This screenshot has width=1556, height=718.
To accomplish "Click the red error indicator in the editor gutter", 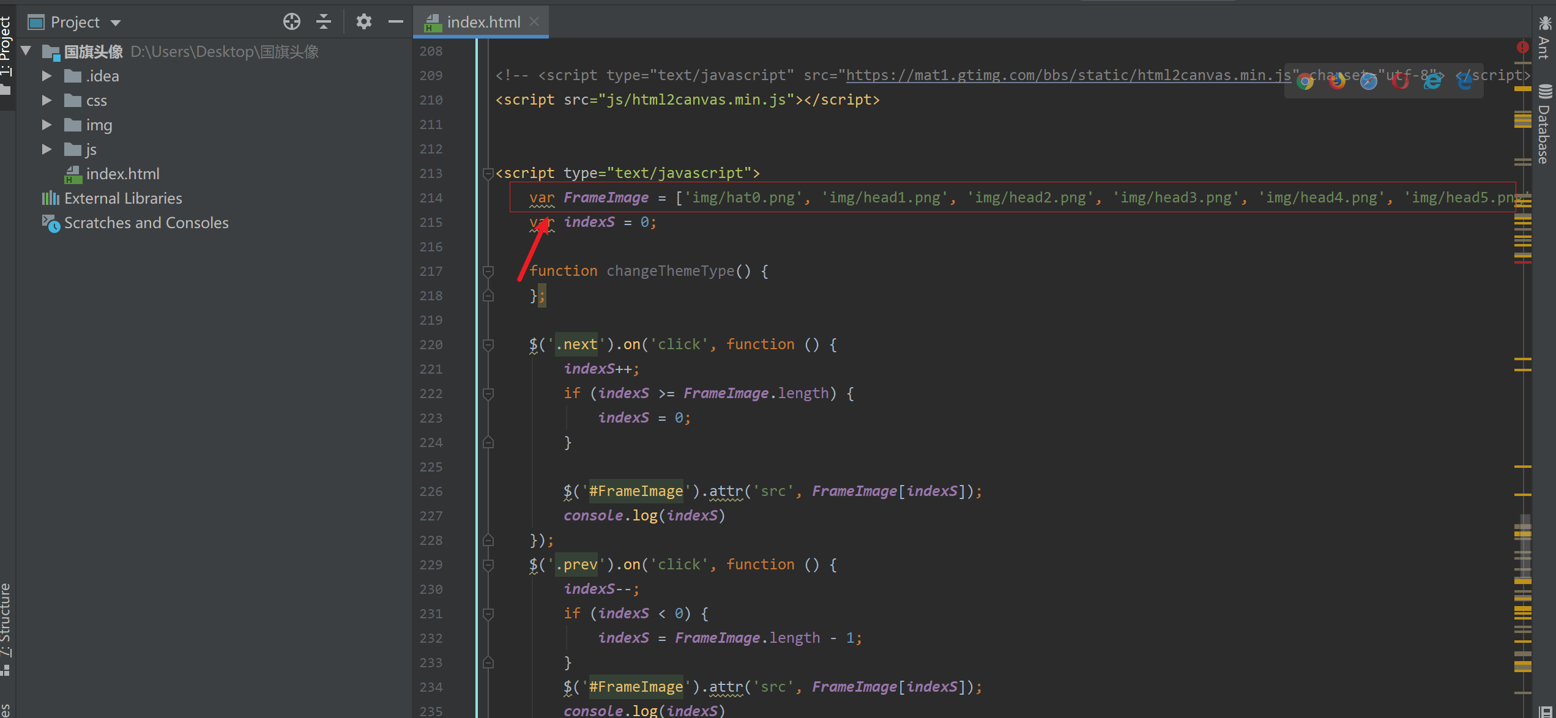I will coord(1522,47).
